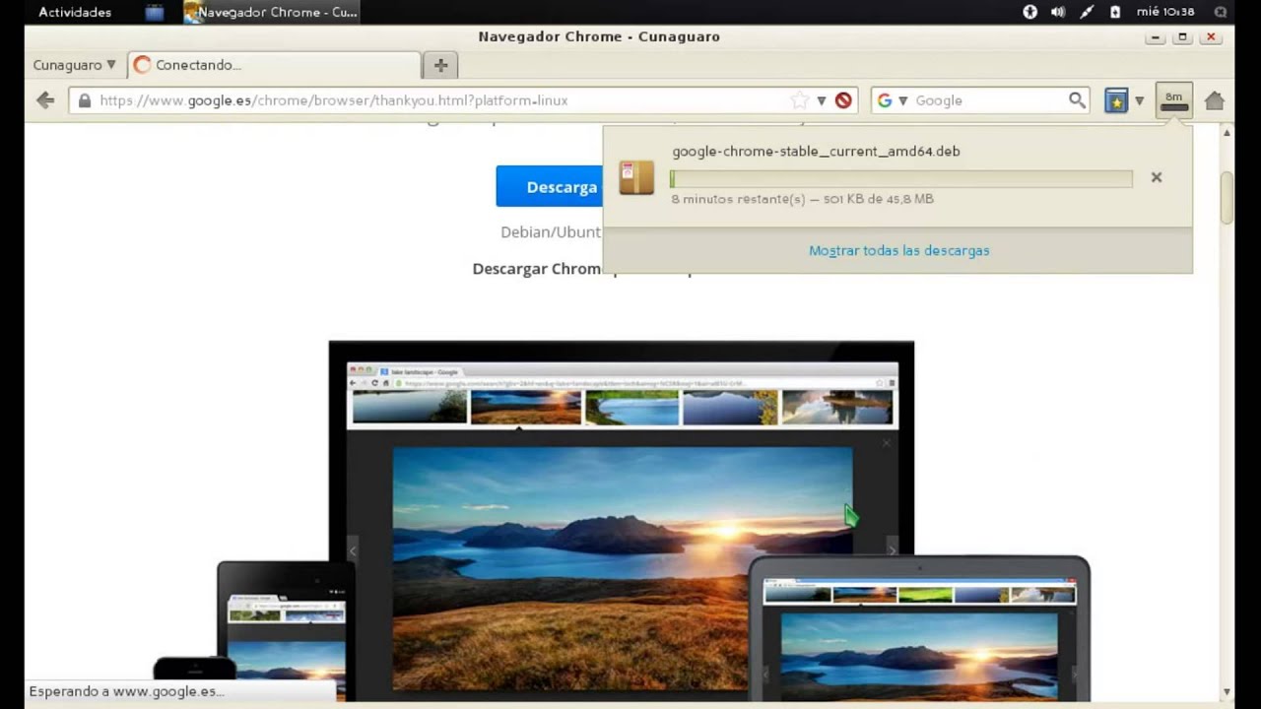Bookmark this page with the star
The width and height of the screenshot is (1261, 709).
pos(799,100)
